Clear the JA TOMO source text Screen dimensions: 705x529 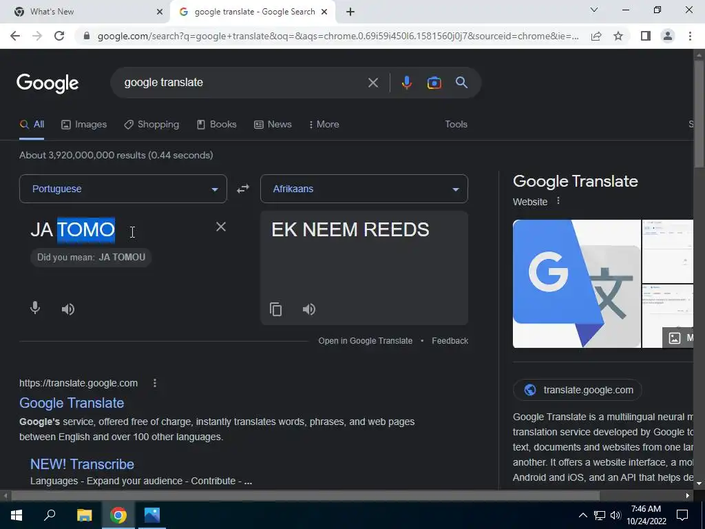click(221, 227)
